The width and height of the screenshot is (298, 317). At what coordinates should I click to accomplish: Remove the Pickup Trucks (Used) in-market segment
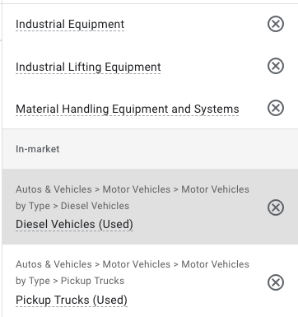tap(276, 282)
